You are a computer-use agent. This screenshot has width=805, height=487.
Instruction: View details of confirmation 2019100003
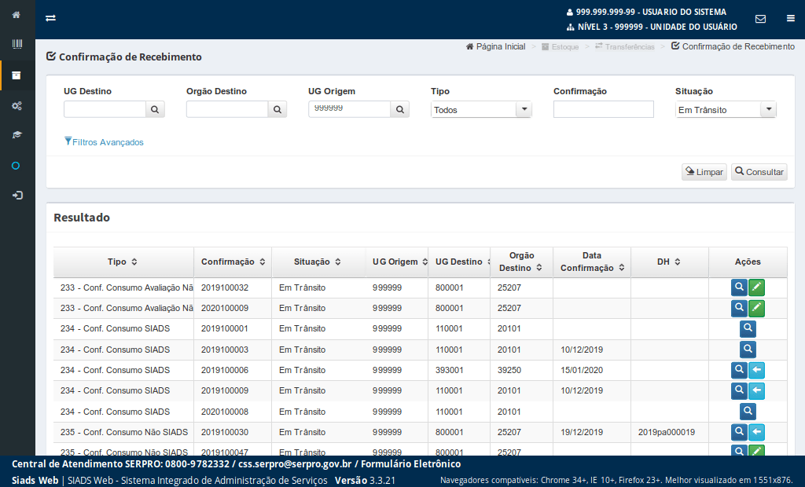[x=748, y=350]
